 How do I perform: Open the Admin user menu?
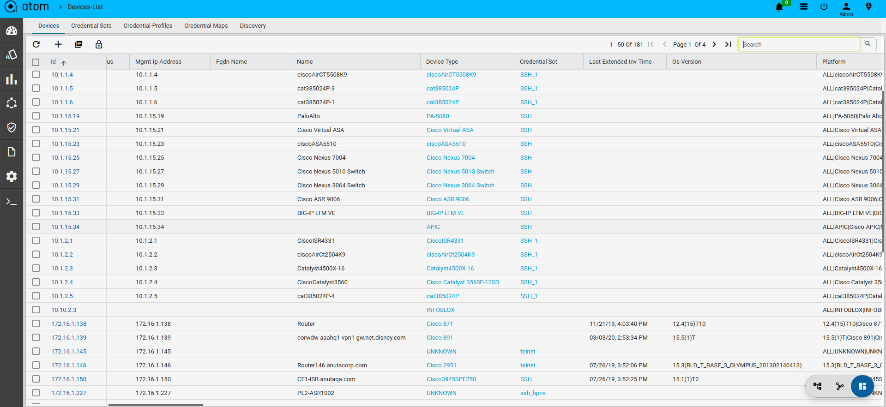(846, 9)
